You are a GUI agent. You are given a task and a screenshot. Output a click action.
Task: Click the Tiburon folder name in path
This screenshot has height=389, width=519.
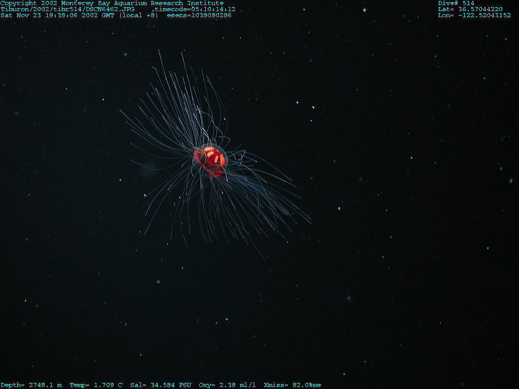(14, 9)
